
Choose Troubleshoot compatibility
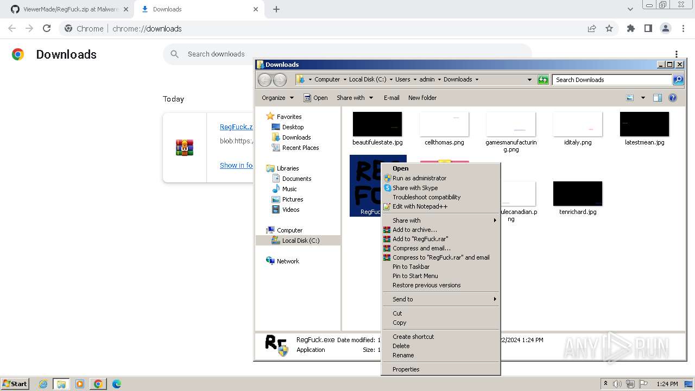coord(440,197)
